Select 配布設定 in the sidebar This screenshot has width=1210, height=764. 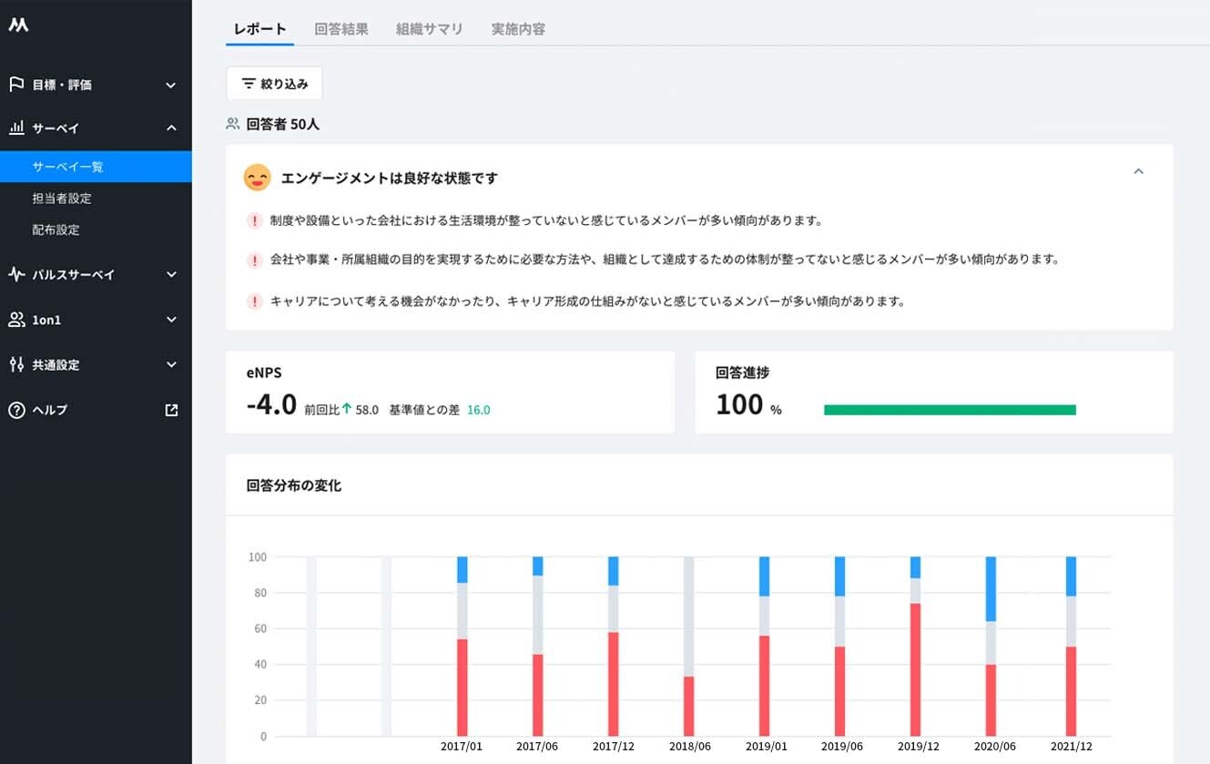[56, 230]
